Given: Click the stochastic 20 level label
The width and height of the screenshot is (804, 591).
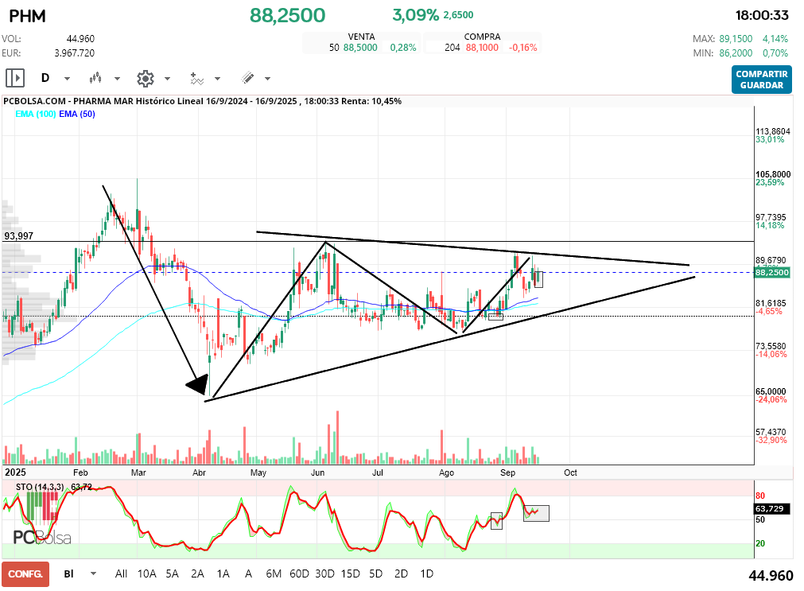Looking at the screenshot, I should pos(760,544).
